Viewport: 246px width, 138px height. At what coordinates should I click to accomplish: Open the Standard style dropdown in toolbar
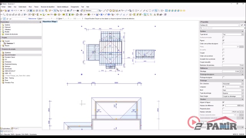click(91, 11)
